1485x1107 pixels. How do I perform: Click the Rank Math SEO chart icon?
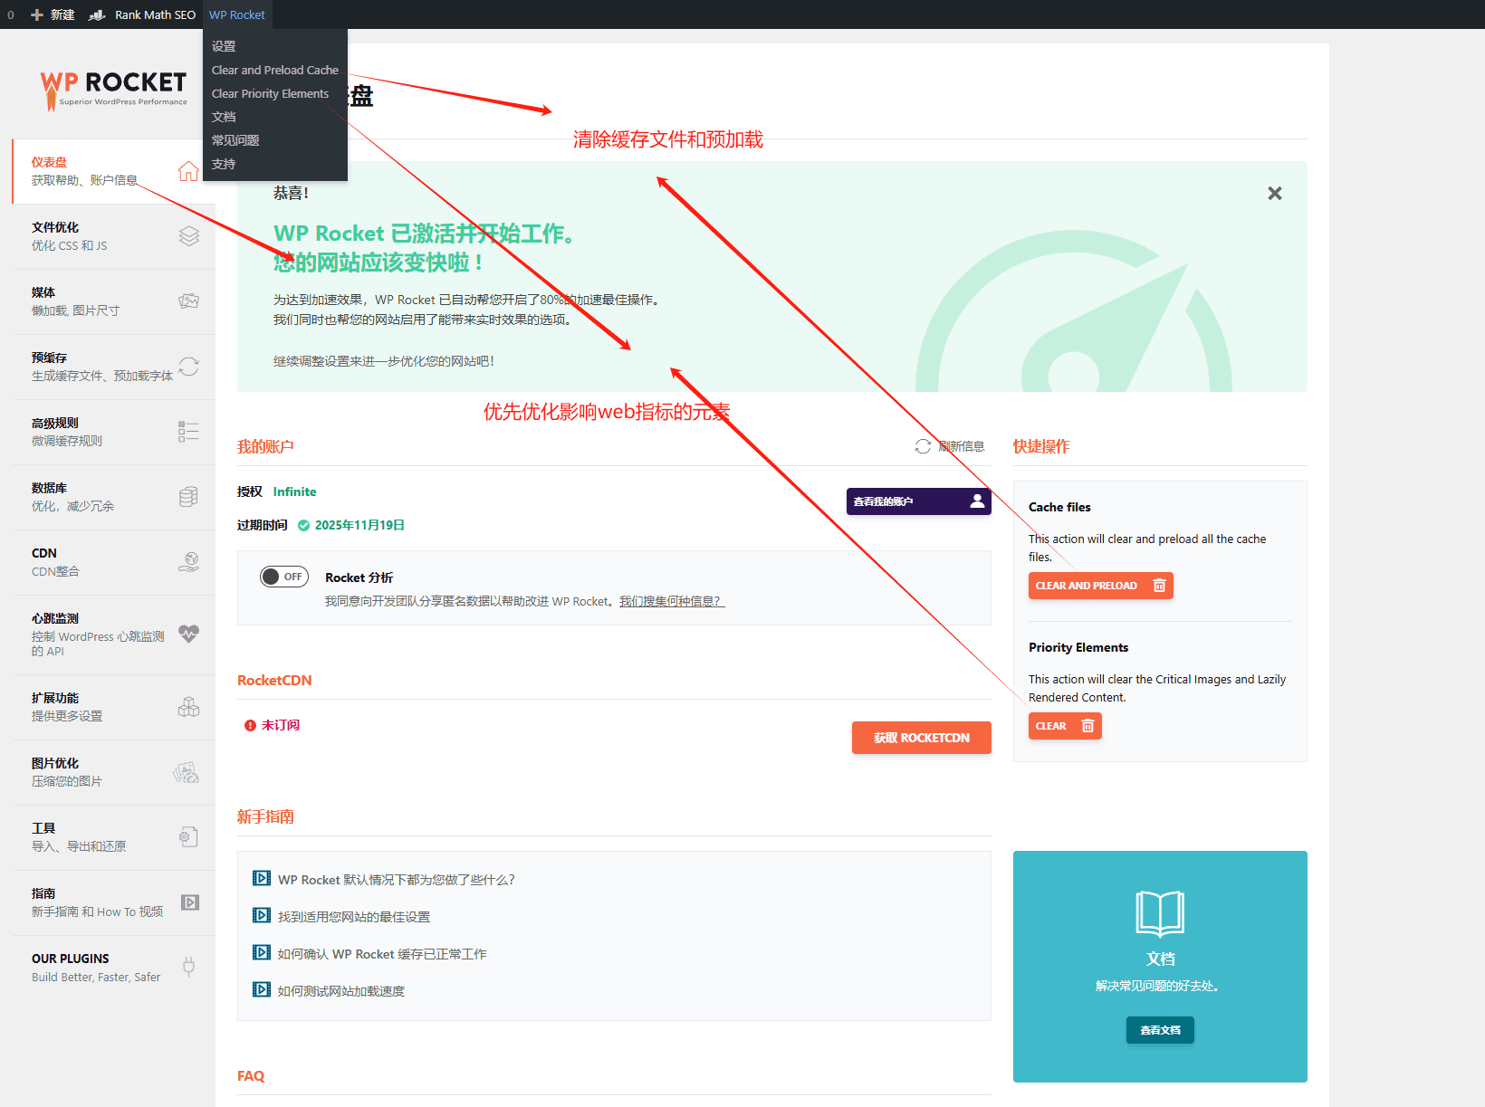[x=97, y=14]
